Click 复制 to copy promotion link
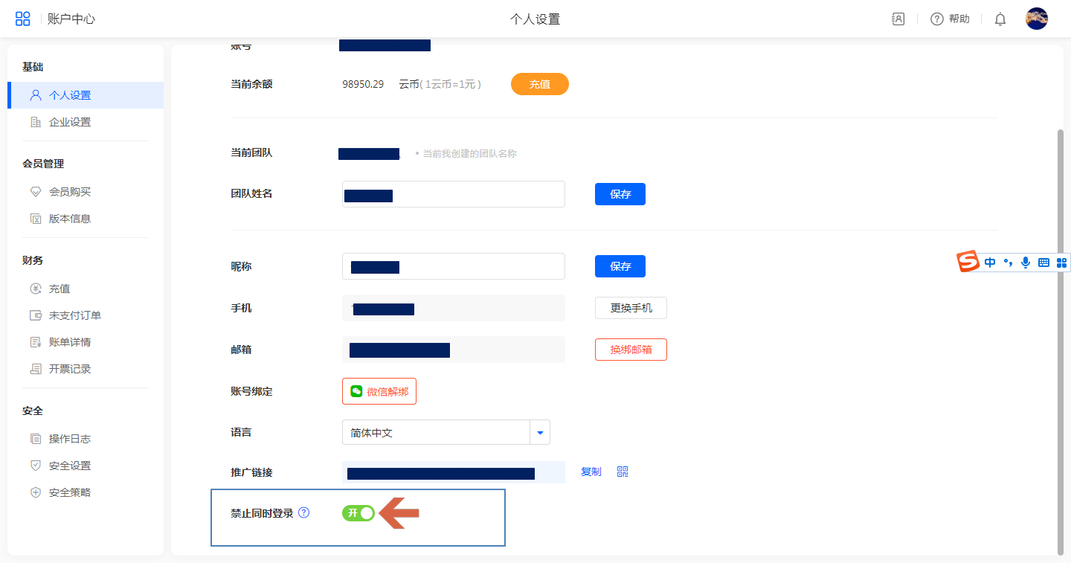This screenshot has width=1071, height=563. (591, 472)
